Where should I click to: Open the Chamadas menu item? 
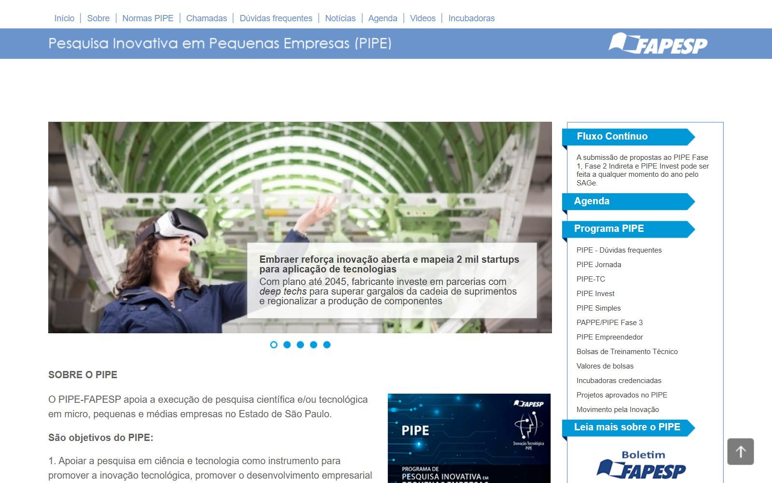207,18
